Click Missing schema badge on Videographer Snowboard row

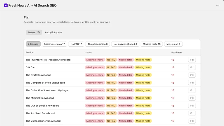click(x=95, y=121)
